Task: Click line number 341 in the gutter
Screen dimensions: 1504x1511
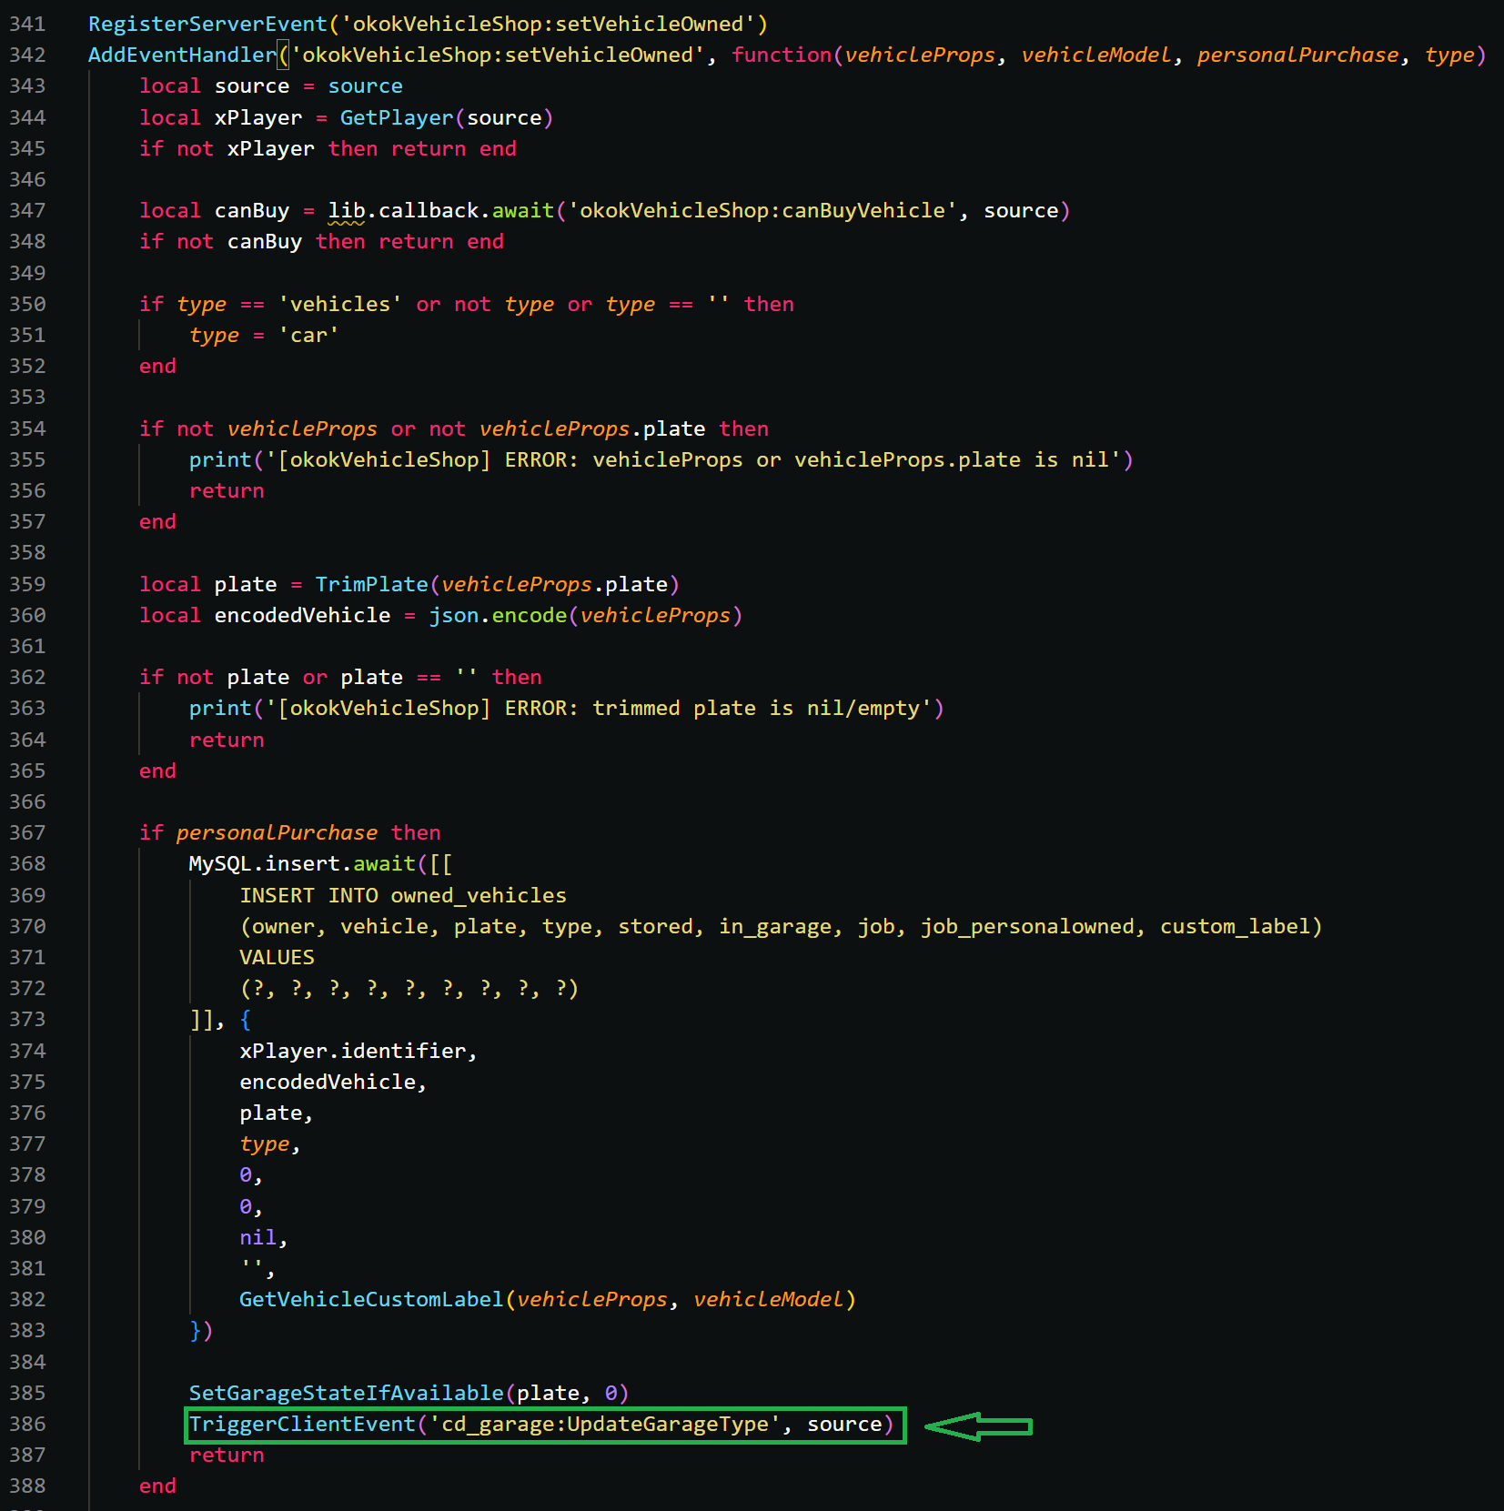Action: [x=27, y=24]
